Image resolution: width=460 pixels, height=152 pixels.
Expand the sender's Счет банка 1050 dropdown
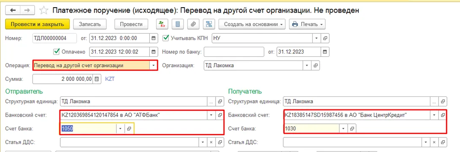(x=121, y=128)
